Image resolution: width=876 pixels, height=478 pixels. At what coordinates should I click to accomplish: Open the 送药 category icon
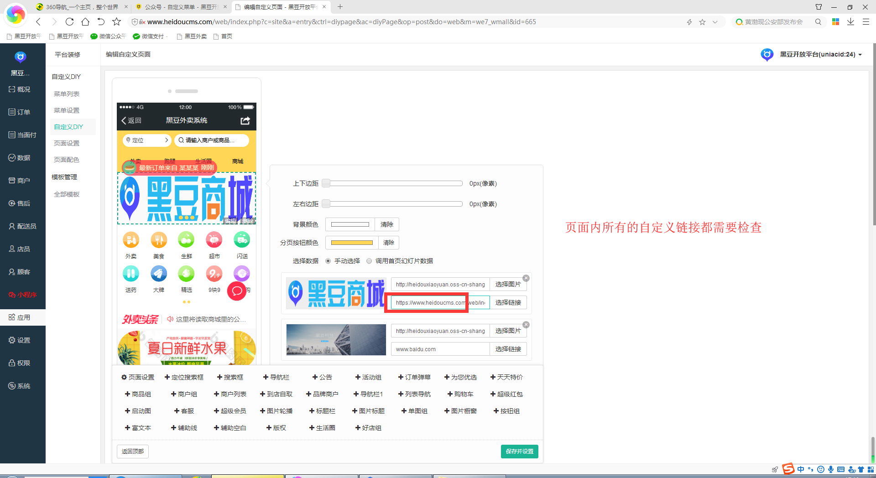[x=131, y=274]
